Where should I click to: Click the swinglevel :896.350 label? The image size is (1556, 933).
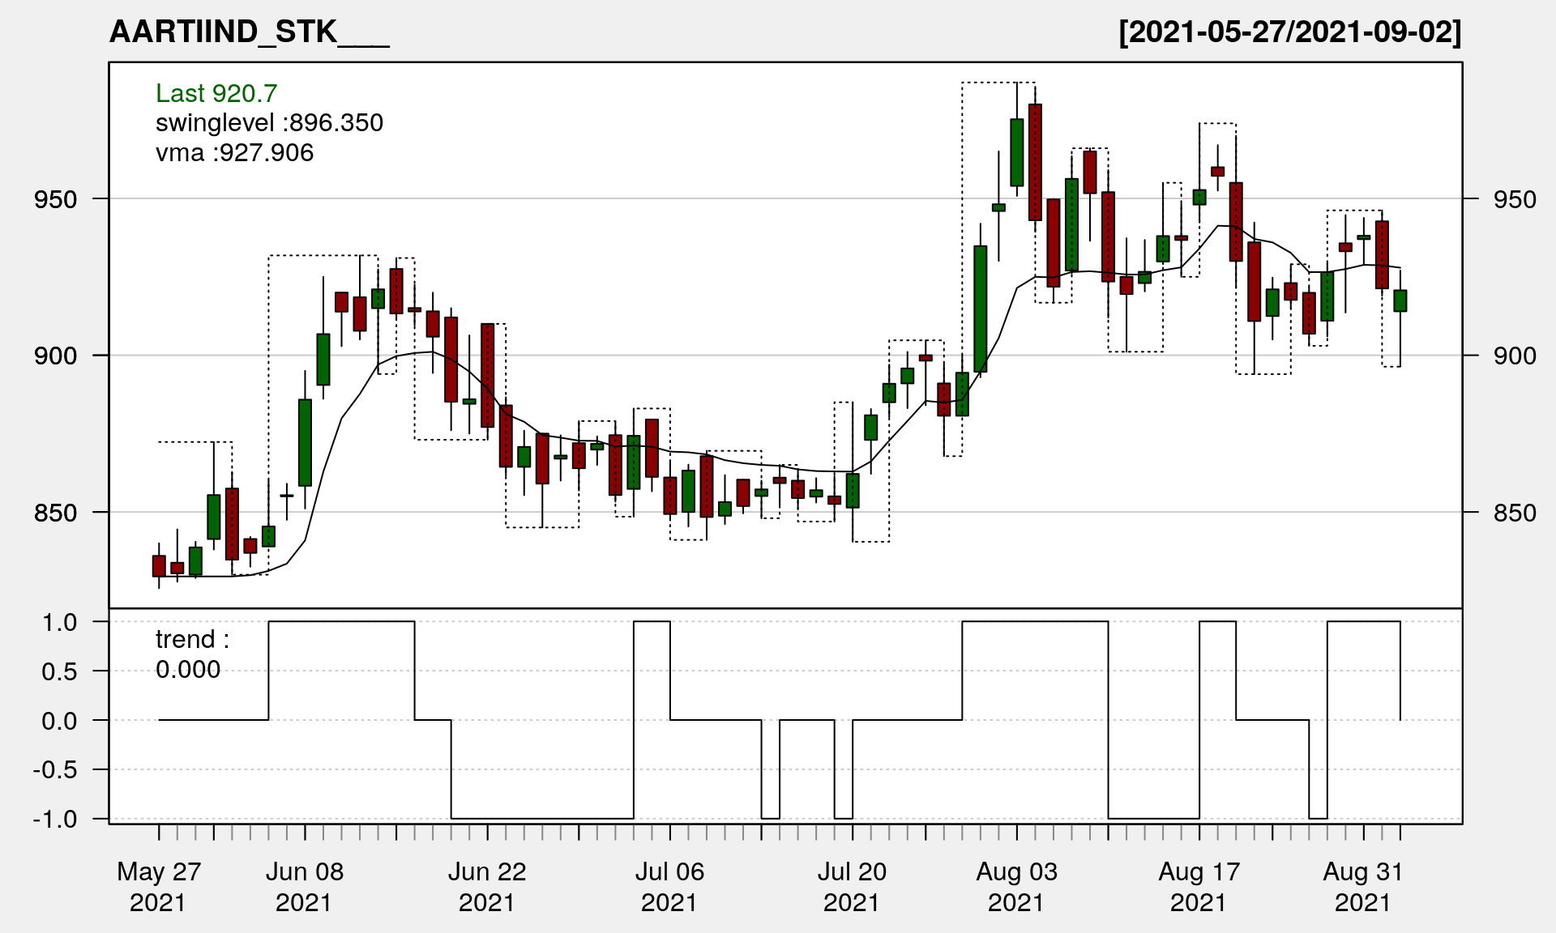(x=269, y=123)
